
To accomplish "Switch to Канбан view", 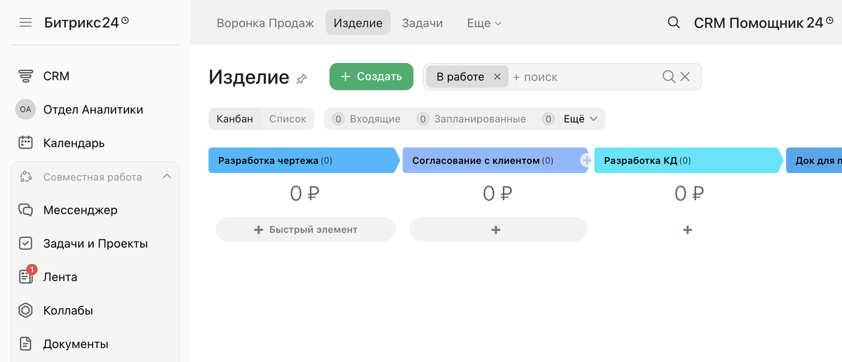I will [234, 119].
